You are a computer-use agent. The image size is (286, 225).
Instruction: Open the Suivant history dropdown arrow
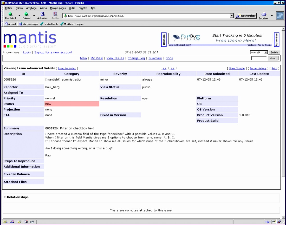(x=34, y=16)
